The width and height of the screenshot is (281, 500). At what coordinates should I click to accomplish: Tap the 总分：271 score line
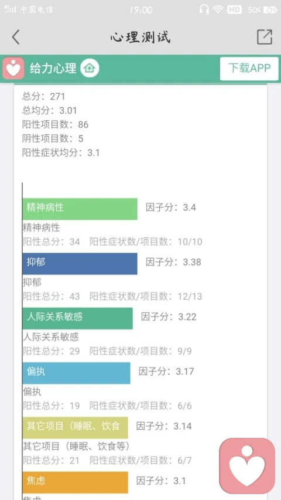pos(44,96)
